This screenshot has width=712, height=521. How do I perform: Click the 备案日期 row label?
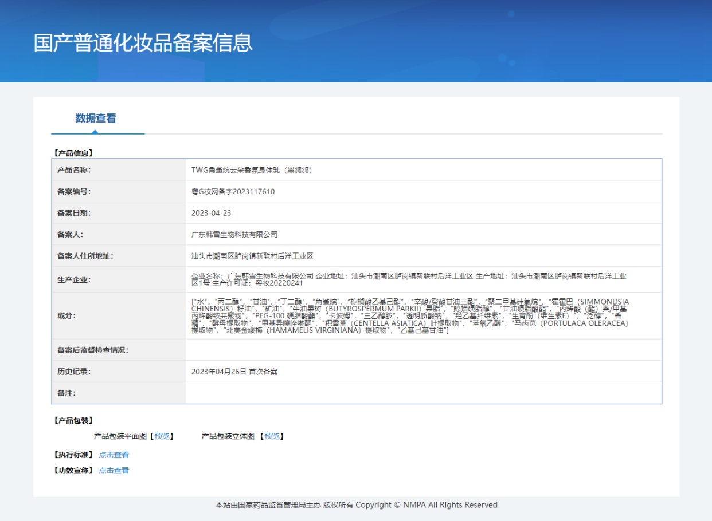pyautogui.click(x=74, y=213)
